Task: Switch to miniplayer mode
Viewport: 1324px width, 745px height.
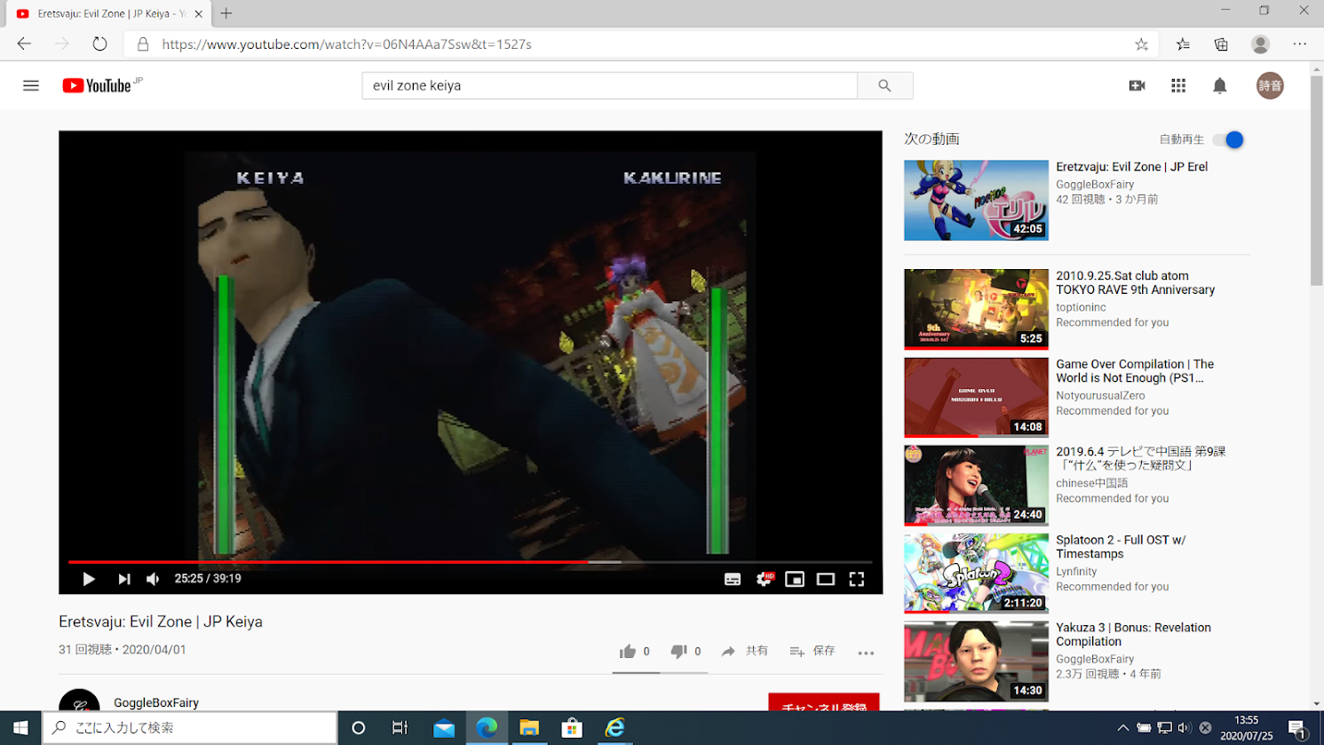Action: pyautogui.click(x=795, y=579)
